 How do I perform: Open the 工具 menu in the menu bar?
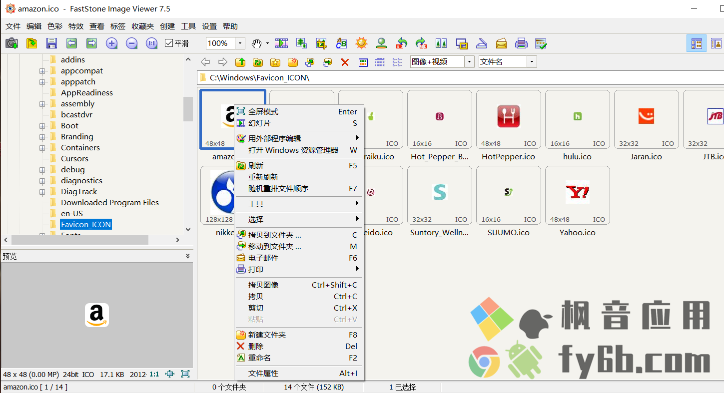coord(188,26)
